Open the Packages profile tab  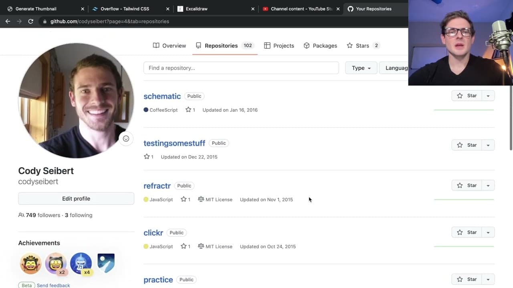click(x=320, y=46)
